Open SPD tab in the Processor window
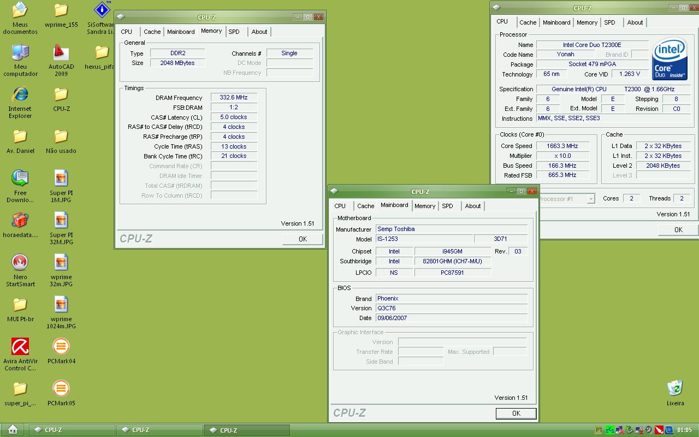 pos(610,22)
